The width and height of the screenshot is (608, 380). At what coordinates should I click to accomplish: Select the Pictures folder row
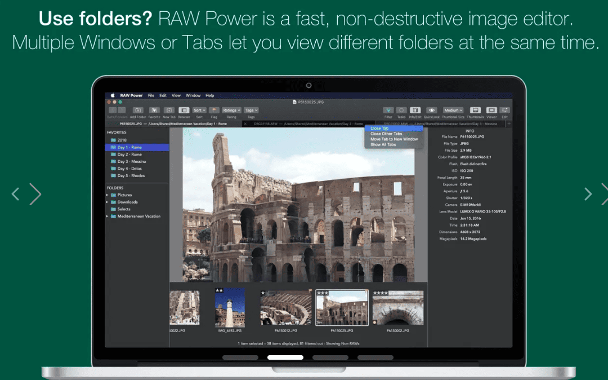click(x=137, y=195)
